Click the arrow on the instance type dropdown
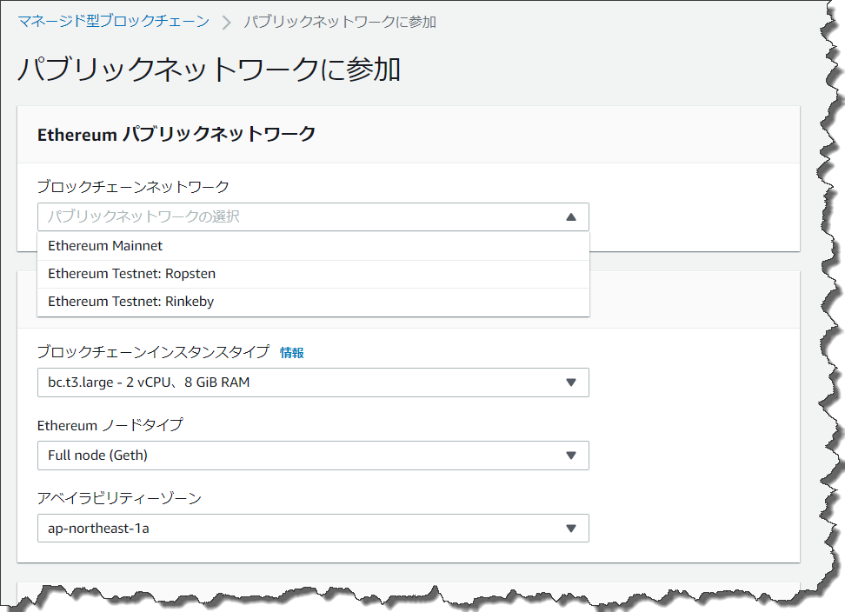845x612 pixels. pyautogui.click(x=571, y=382)
